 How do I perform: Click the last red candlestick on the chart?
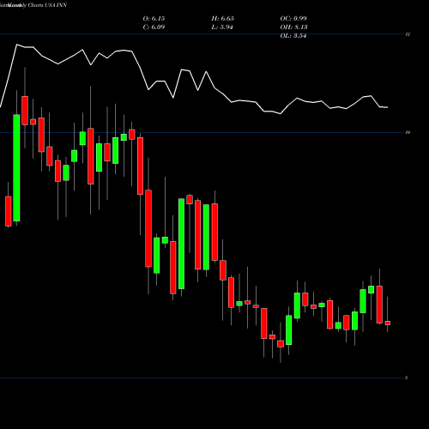[388, 323]
